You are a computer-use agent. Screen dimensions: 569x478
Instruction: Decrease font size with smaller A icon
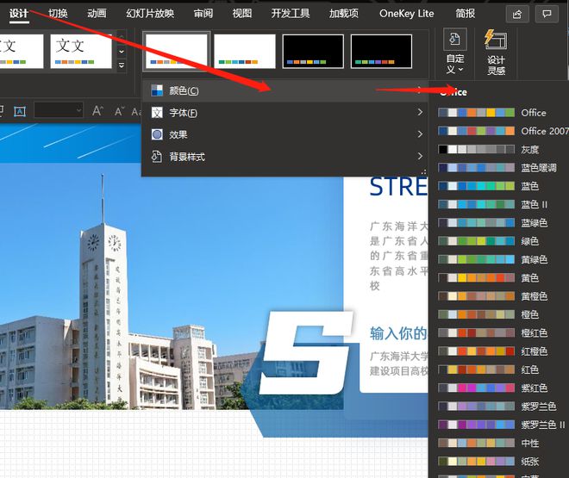click(x=119, y=111)
